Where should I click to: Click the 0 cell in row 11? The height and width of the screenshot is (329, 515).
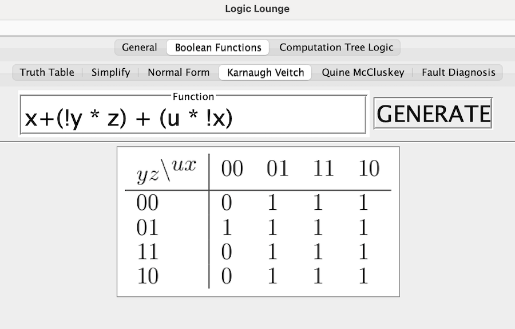tap(227, 252)
